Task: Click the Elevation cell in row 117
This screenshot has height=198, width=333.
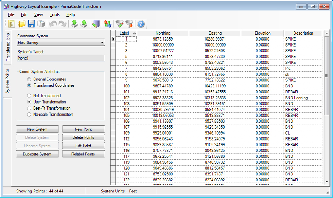Action: 263,156
